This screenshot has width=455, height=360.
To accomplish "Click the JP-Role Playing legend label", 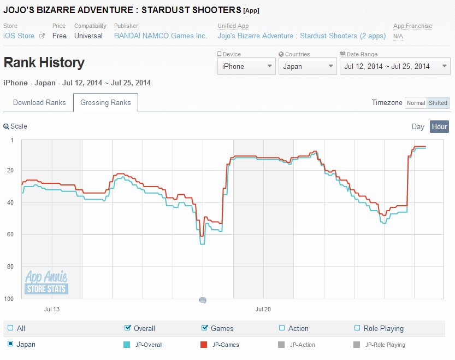I will pos(385,345).
